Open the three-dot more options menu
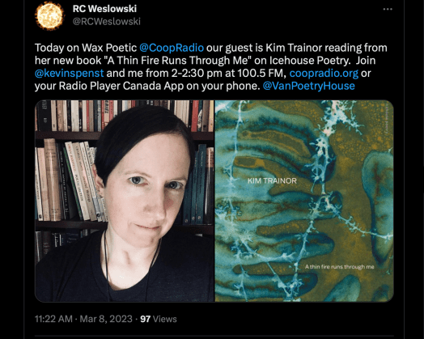The height and width of the screenshot is (339, 424). [388, 9]
